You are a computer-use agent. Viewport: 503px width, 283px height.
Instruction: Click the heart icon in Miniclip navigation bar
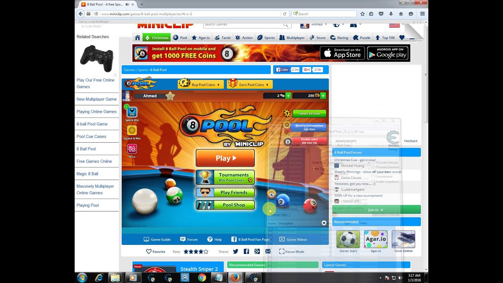pyautogui.click(x=402, y=38)
